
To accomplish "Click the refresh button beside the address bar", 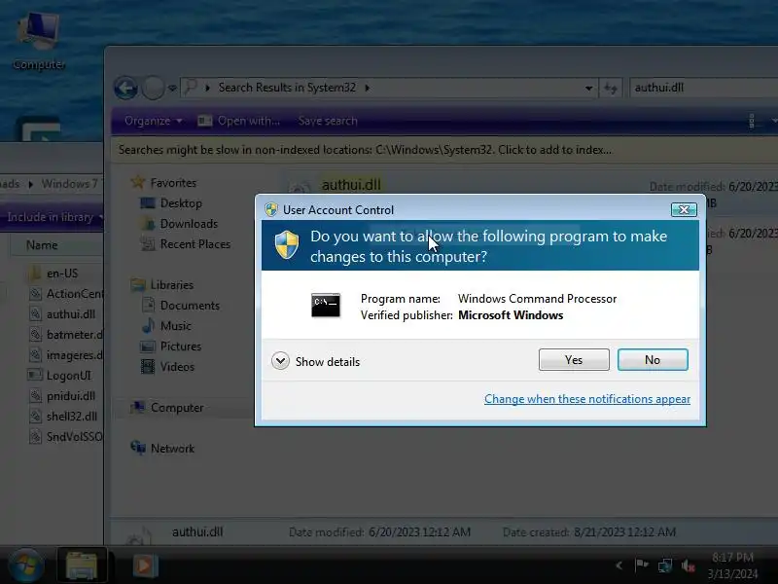I will (611, 89).
